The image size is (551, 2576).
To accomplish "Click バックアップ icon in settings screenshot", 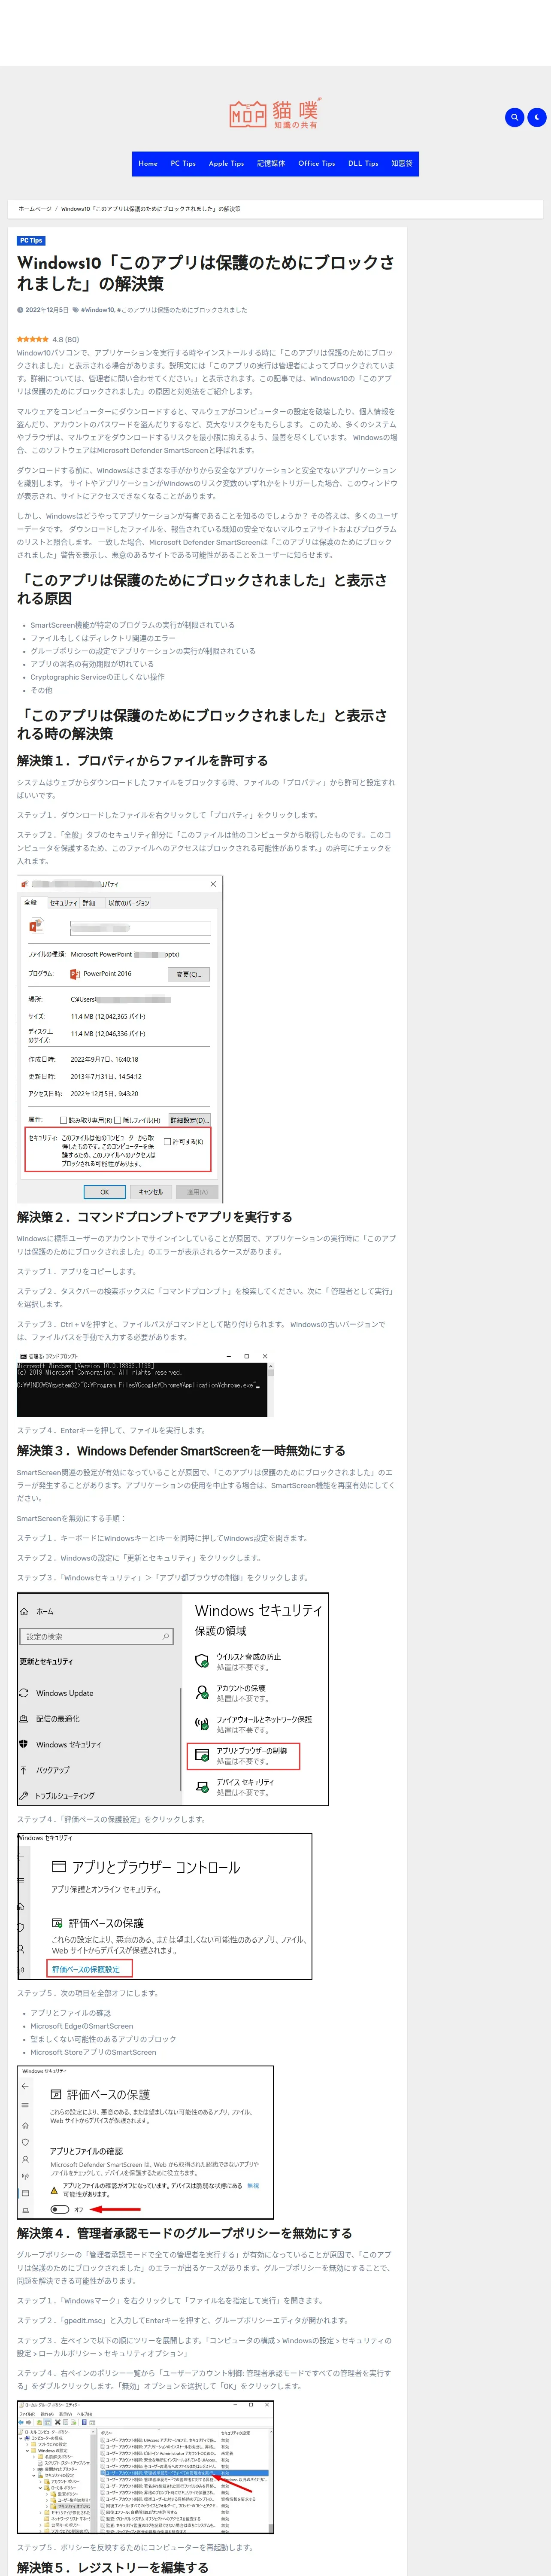I will click(24, 1770).
